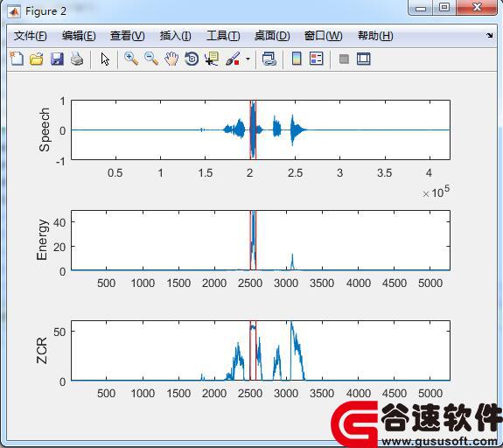Toggle the Brush data tool
Screen dimensions: 503x448
[233, 59]
